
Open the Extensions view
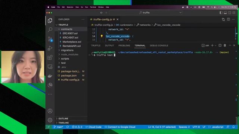[x=50, y=57]
